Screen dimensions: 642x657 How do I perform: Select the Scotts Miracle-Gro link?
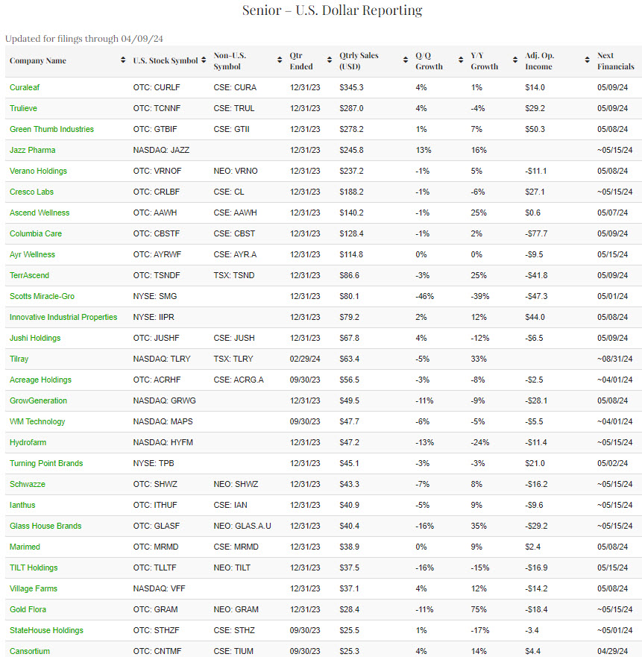[x=42, y=296]
